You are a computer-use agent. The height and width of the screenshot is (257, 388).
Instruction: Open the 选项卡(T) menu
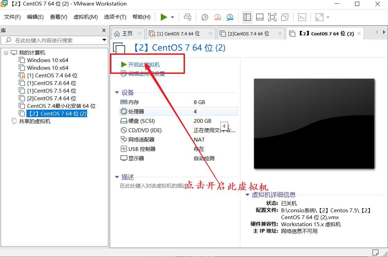[x=115, y=17]
